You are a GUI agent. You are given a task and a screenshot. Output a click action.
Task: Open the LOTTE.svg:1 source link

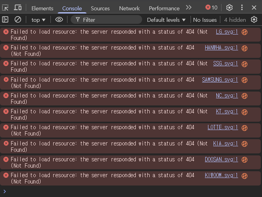point(223,128)
